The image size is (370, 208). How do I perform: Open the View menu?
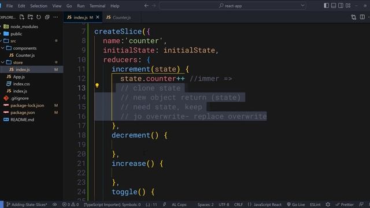[x=57, y=6]
